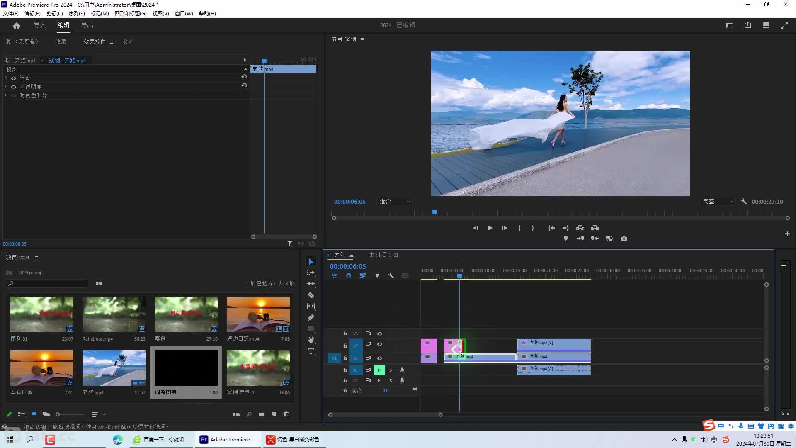Toggle lock on track V3
This screenshot has height=448, width=796.
(x=345, y=333)
